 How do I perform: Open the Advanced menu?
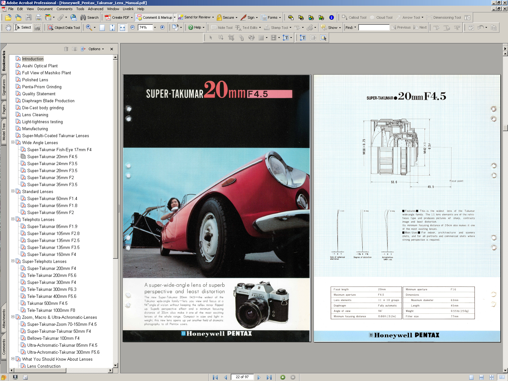click(x=96, y=9)
